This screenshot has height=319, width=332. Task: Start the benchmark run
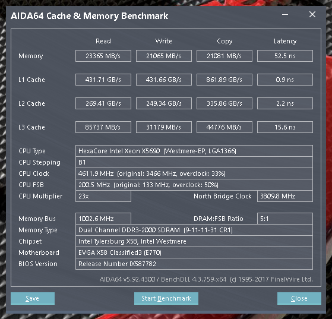tap(166, 298)
